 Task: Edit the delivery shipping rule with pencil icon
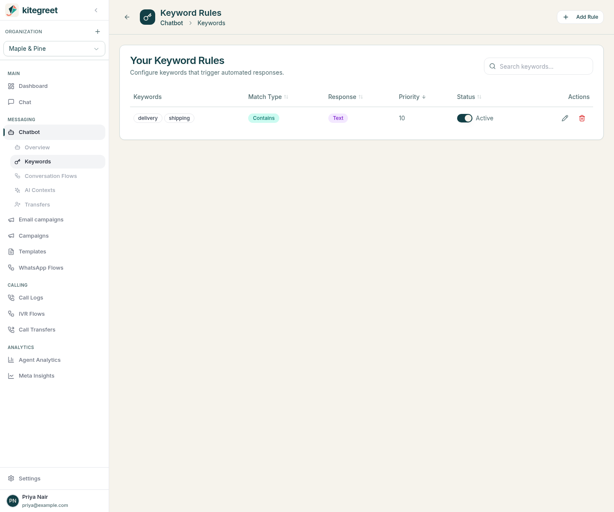(565, 118)
